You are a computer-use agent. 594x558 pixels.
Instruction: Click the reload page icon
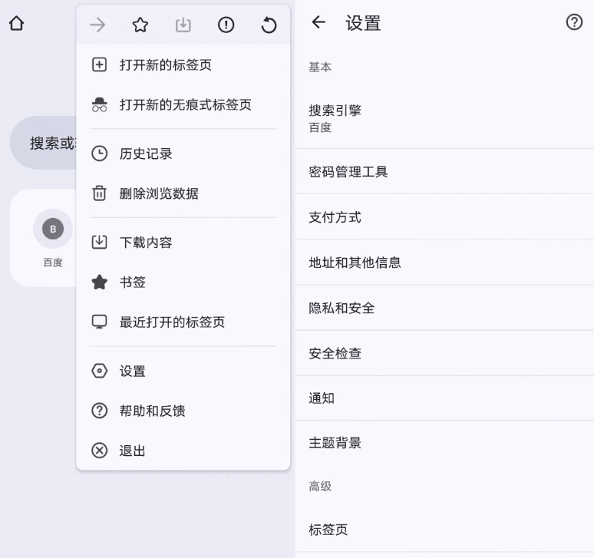tap(269, 25)
